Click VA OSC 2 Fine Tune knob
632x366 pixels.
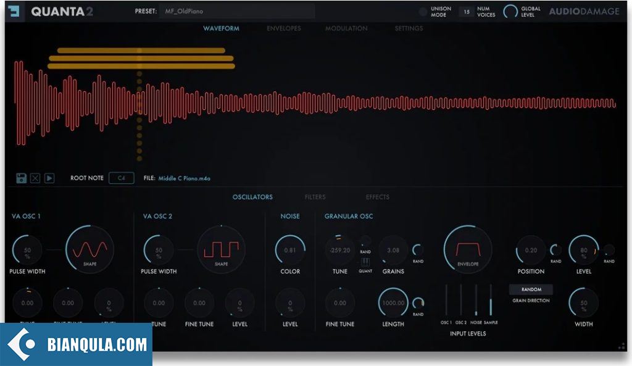pyautogui.click(x=199, y=302)
